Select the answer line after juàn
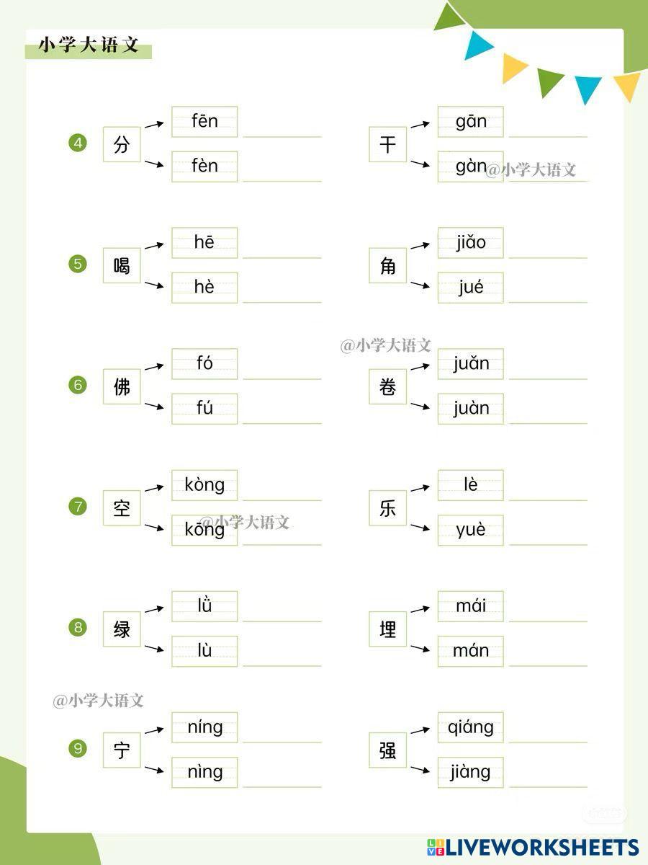The height and width of the screenshot is (865, 648). [x=548, y=414]
